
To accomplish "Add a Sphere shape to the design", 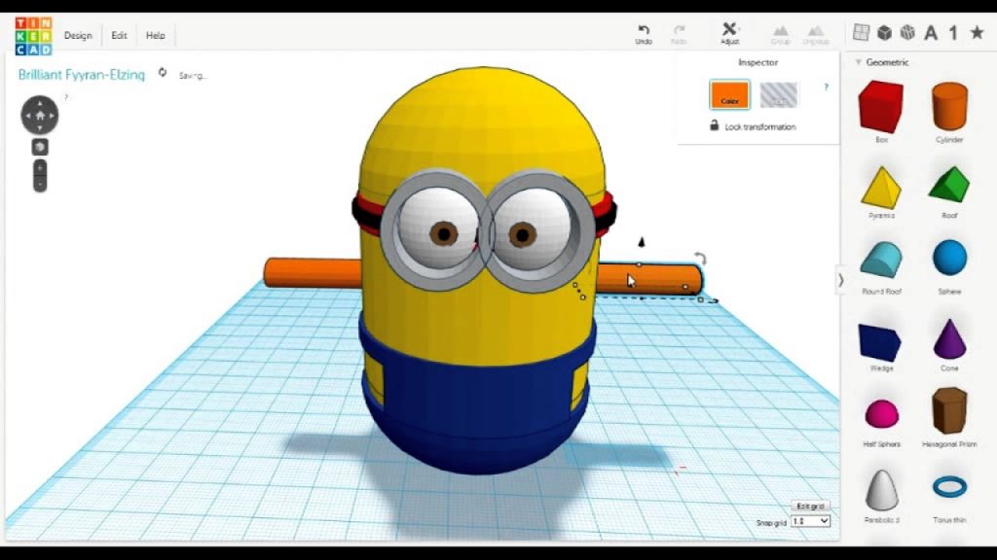I will [947, 257].
